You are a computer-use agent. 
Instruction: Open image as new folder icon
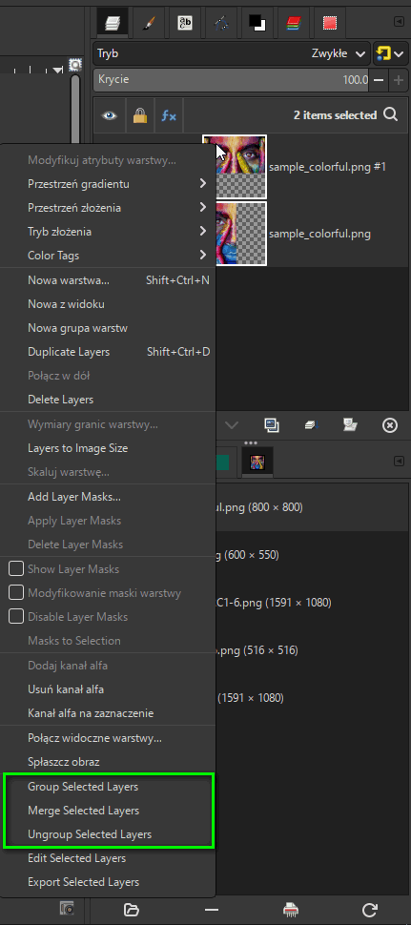(x=132, y=910)
